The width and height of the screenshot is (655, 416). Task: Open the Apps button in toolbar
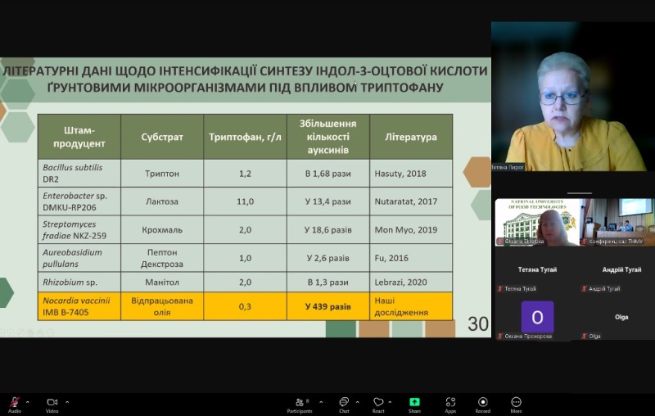pyautogui.click(x=450, y=405)
